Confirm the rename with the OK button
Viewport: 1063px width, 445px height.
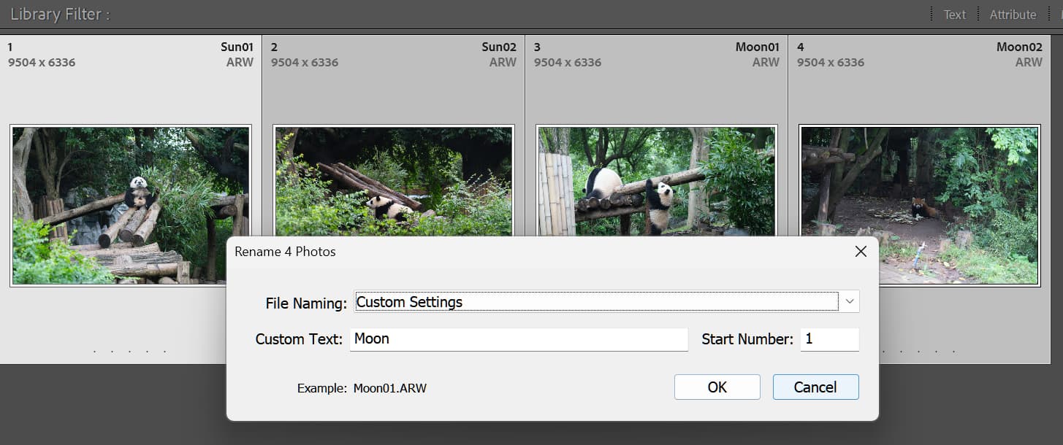tap(717, 387)
